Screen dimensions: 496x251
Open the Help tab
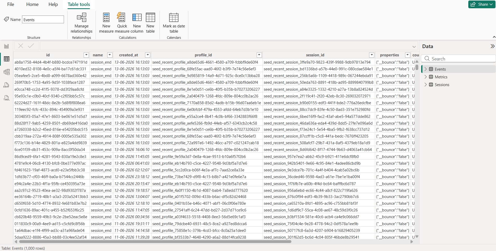tap(53, 4)
